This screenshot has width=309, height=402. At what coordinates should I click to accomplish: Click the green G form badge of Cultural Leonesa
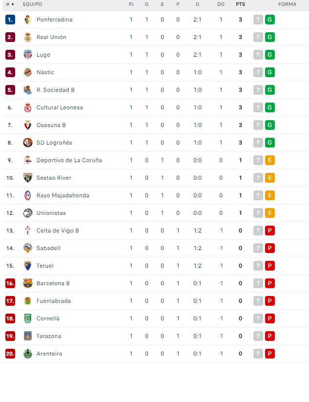[269, 107]
